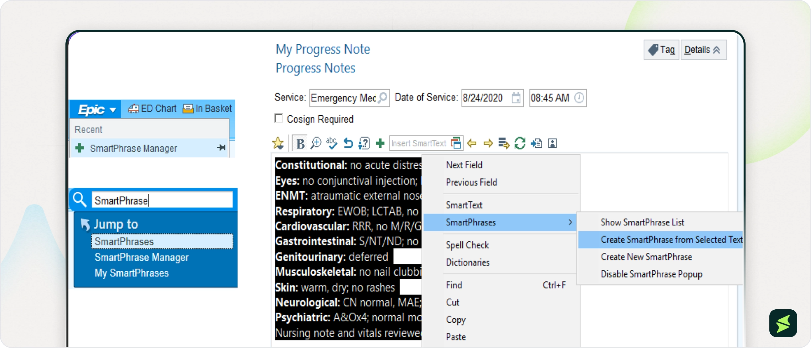Click the Recent header in Epic menu

pyautogui.click(x=88, y=129)
